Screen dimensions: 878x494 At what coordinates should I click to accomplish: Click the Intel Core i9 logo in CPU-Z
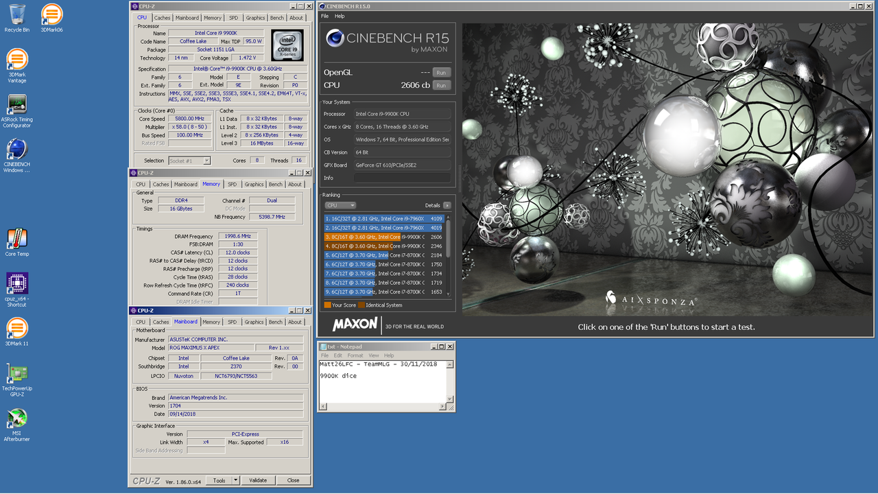pyautogui.click(x=287, y=46)
